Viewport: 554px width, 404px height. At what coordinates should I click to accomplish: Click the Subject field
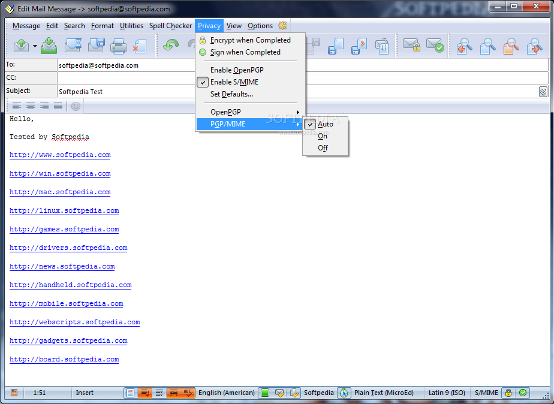coord(297,92)
